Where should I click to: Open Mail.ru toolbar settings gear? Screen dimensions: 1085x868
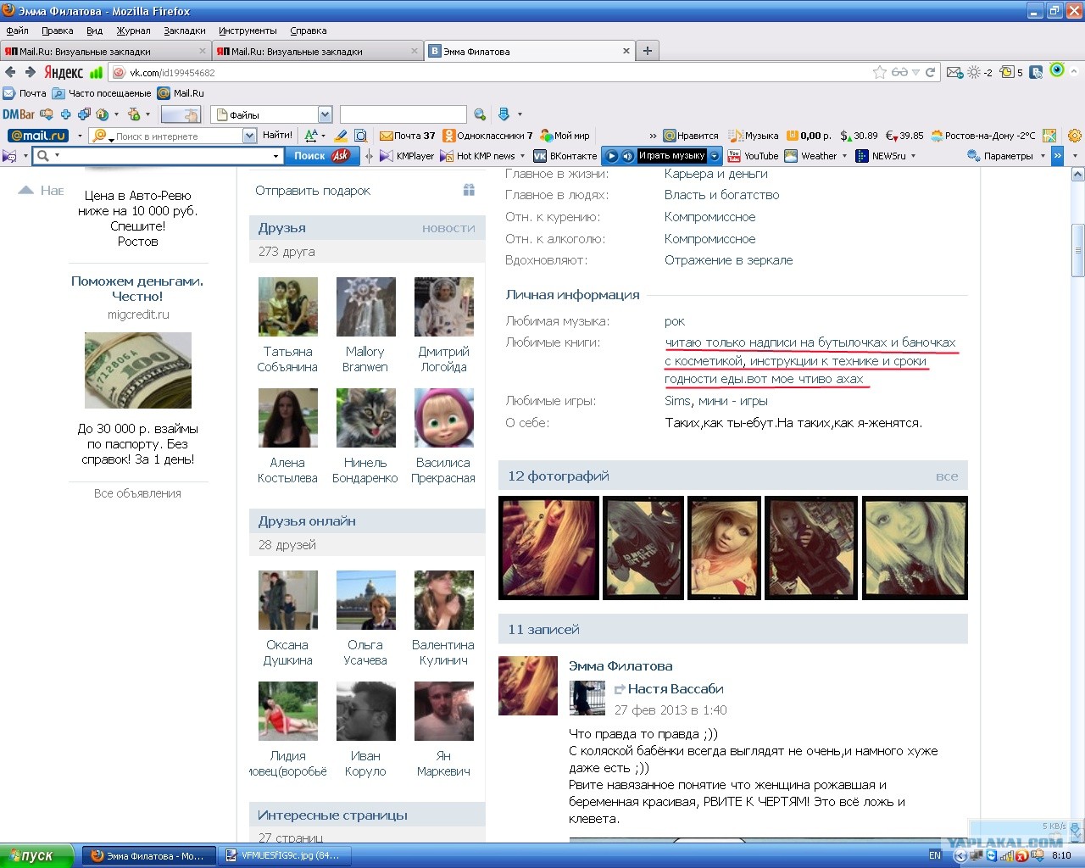(1075, 136)
